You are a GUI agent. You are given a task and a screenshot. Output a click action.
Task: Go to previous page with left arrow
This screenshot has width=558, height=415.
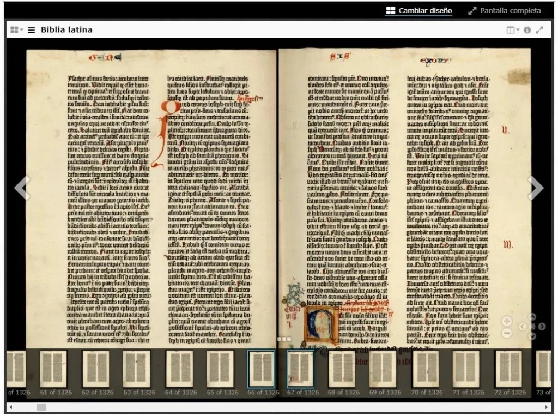(22, 188)
